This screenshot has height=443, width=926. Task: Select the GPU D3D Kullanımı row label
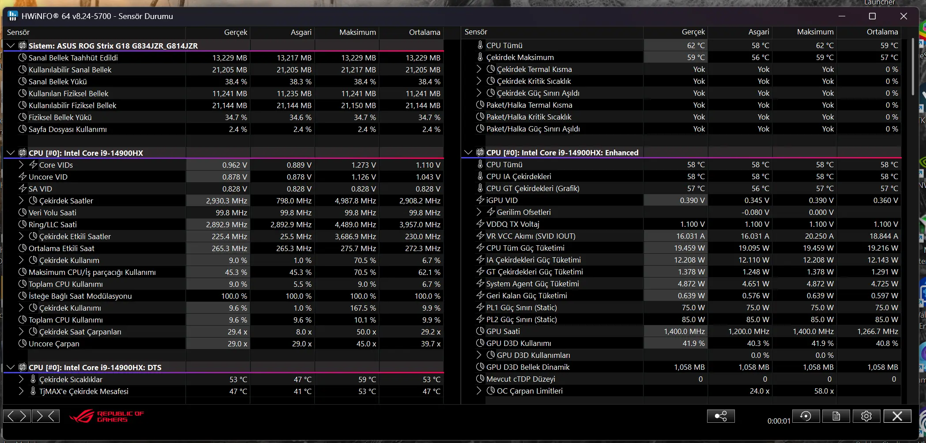[x=519, y=343]
